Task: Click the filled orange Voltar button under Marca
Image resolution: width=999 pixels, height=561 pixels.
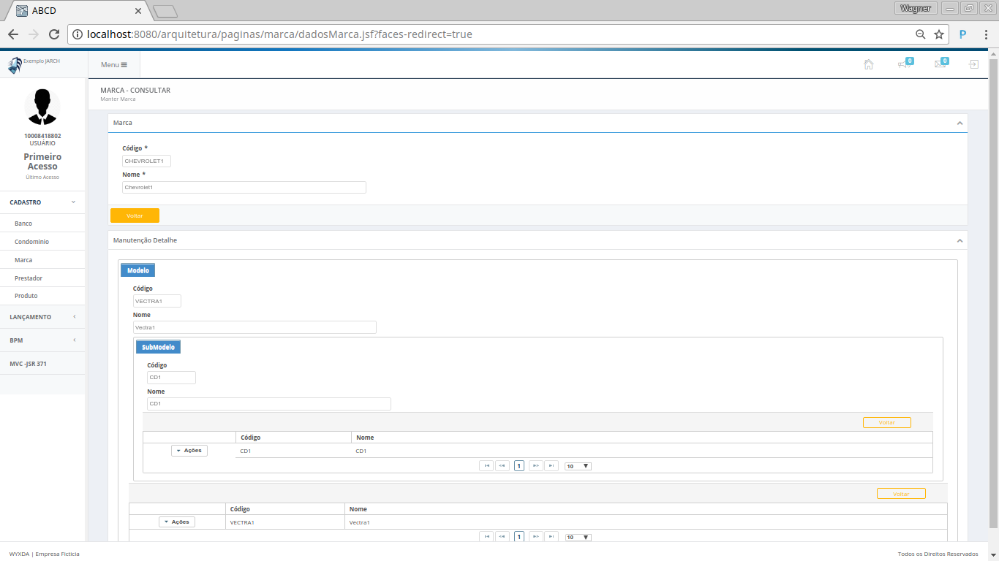Action: [x=135, y=215]
